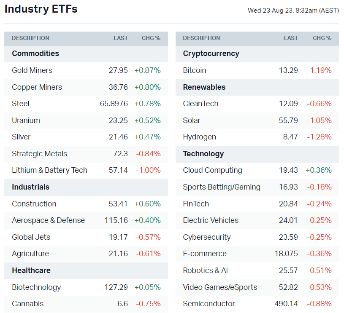This screenshot has height=313, width=344.
Task: Open the Robotics & AI ETF
Action: point(205,270)
